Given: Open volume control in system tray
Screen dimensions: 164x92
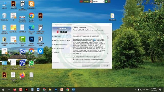Looking at the screenshot, I should pyautogui.click(x=144, y=90).
